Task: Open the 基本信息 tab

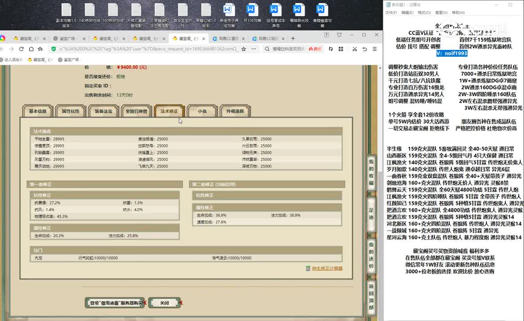Action: (38, 111)
